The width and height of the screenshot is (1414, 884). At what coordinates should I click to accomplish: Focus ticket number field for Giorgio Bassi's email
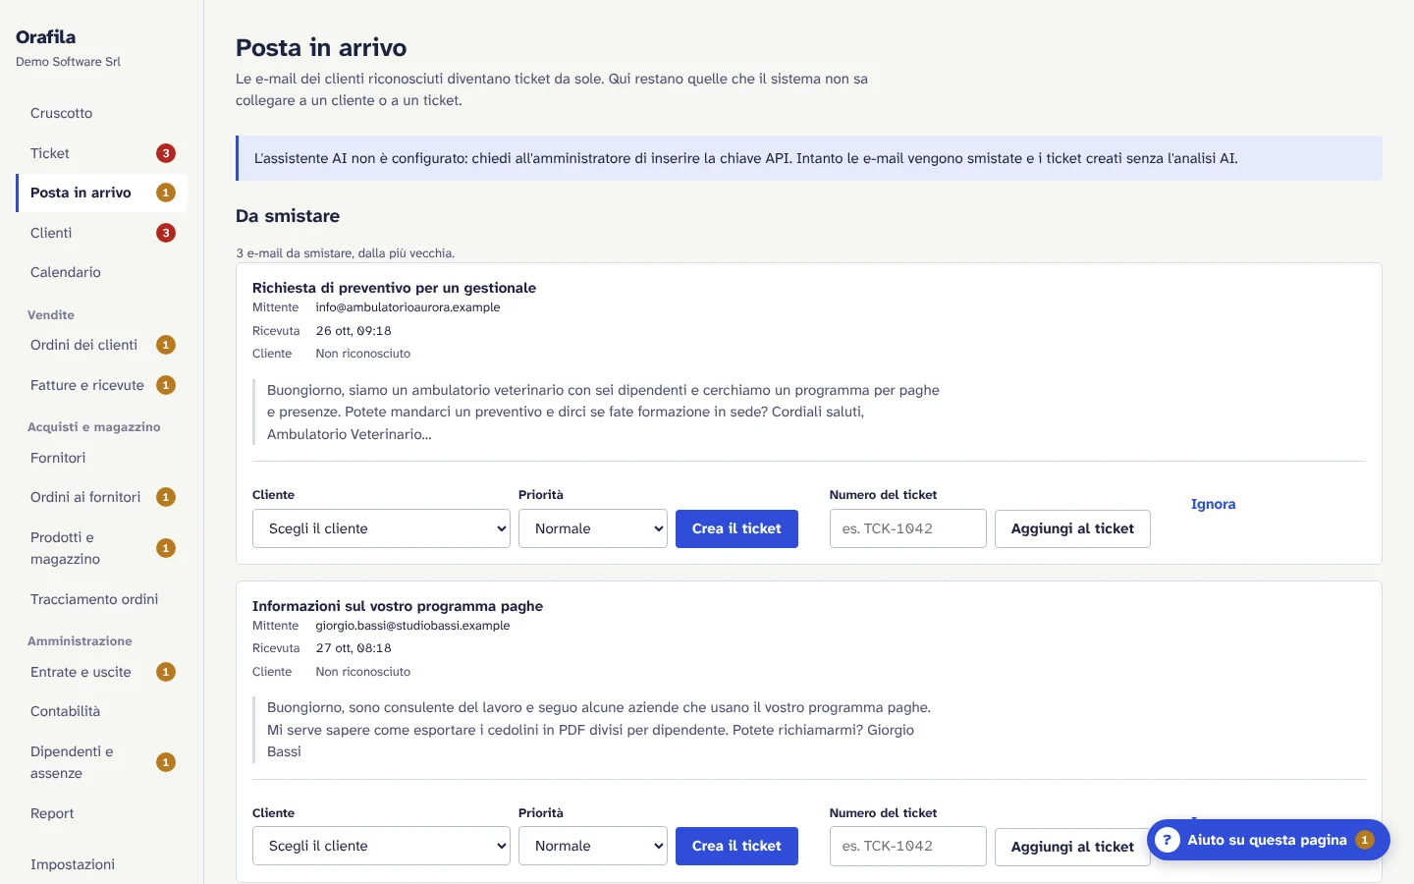pyautogui.click(x=907, y=846)
